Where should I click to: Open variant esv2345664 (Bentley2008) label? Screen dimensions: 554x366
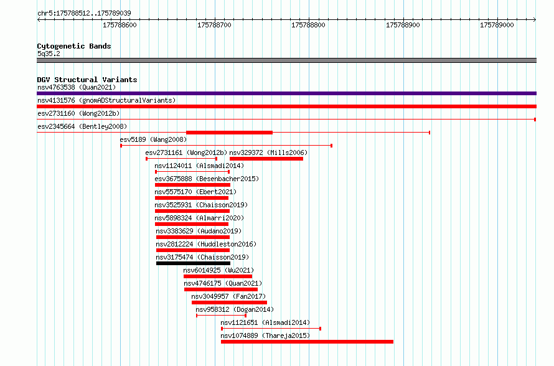pyautogui.click(x=82, y=126)
